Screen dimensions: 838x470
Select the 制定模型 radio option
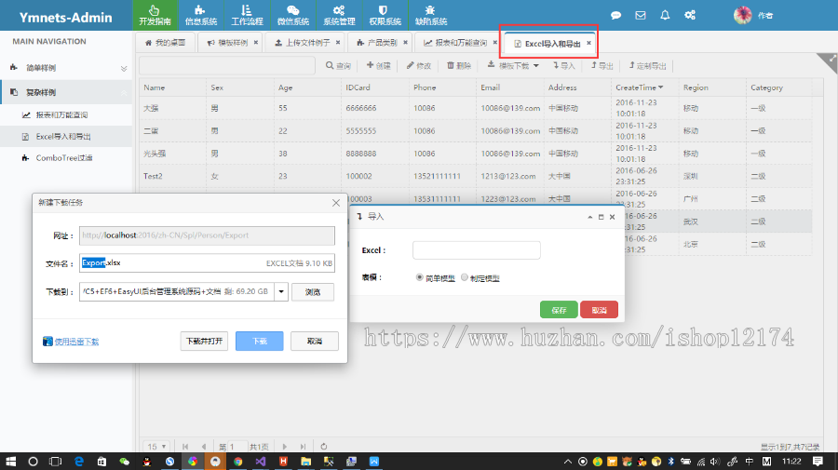(x=465, y=277)
